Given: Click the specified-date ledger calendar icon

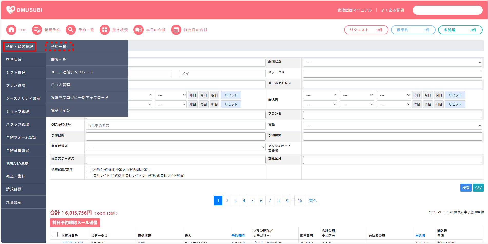Looking at the screenshot, I should [176, 30].
